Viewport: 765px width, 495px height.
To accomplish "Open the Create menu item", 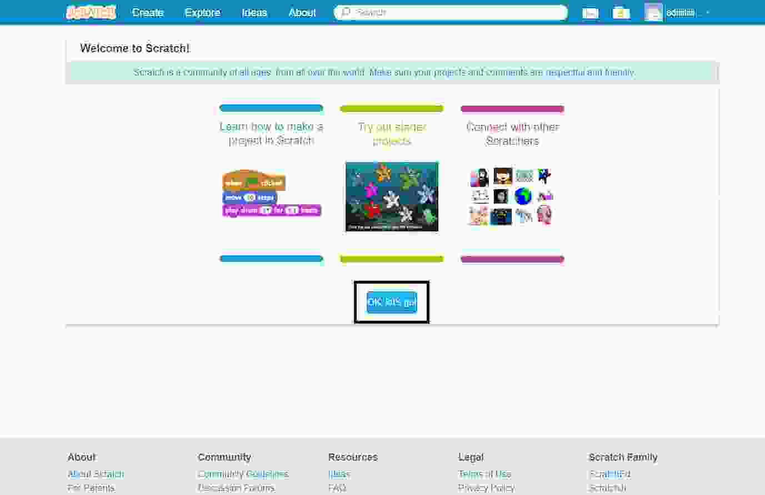I will (x=148, y=12).
